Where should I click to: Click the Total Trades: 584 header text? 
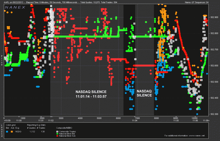click(x=109, y=2)
